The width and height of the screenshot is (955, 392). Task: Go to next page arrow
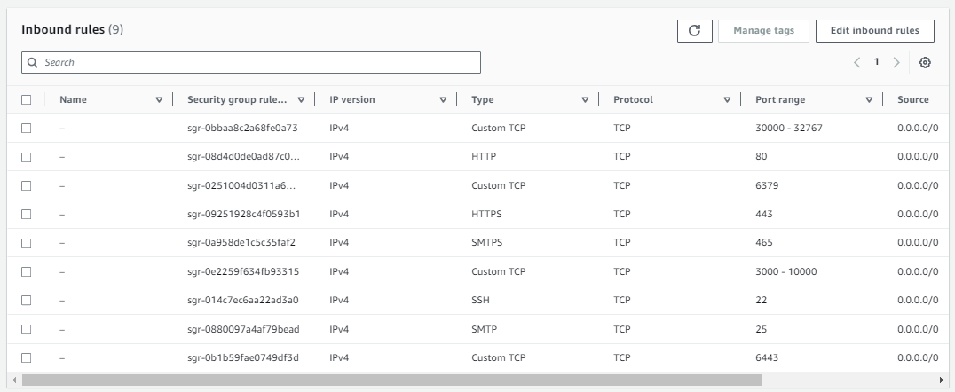tap(896, 62)
